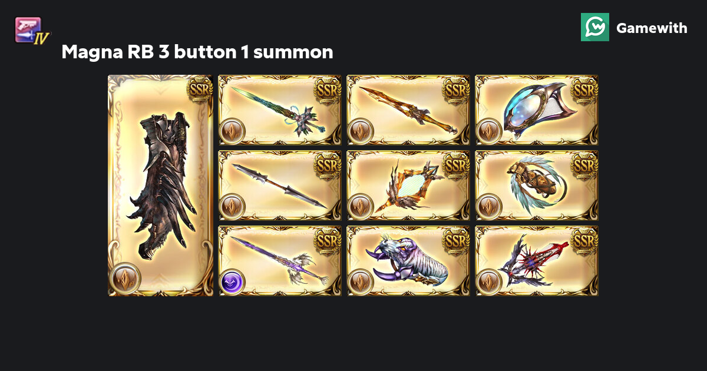Pick the white beast-head fist weapon card

(408, 261)
